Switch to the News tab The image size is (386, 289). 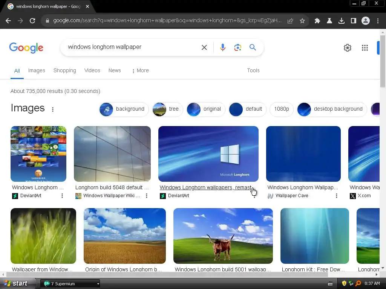[x=115, y=70]
